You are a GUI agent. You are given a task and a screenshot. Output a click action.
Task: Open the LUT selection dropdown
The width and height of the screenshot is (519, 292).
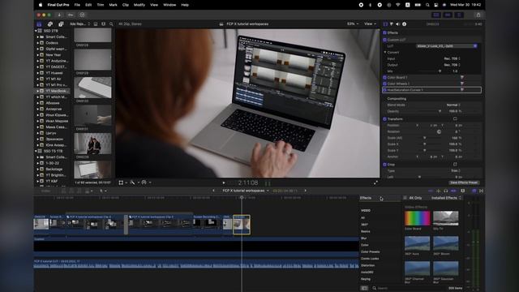(x=447, y=46)
